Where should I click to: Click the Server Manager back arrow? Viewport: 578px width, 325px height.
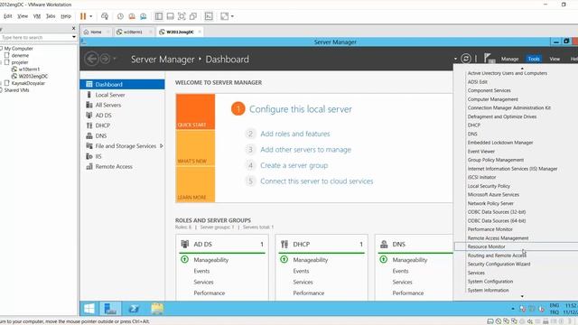(x=91, y=59)
